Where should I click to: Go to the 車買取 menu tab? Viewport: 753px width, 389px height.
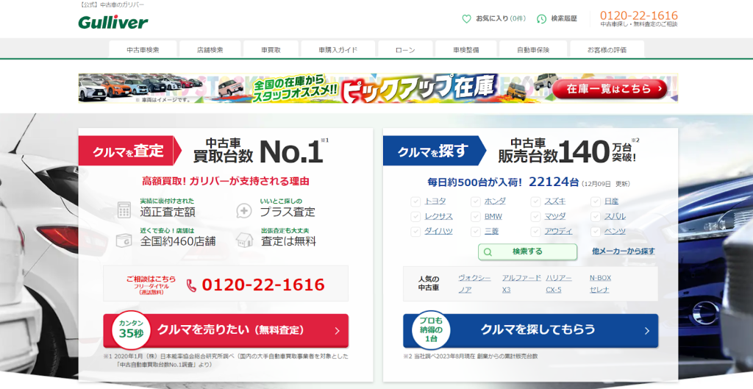click(271, 50)
